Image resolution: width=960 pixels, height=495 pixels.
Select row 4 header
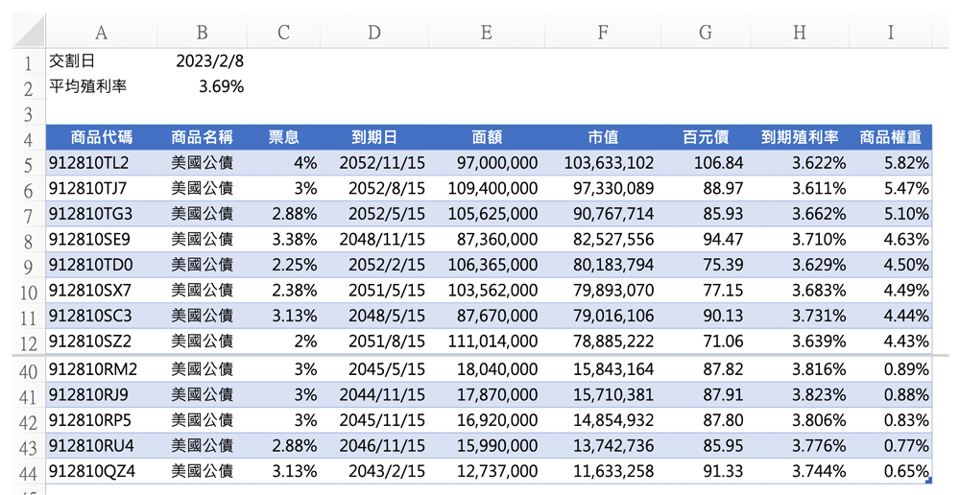click(29, 138)
